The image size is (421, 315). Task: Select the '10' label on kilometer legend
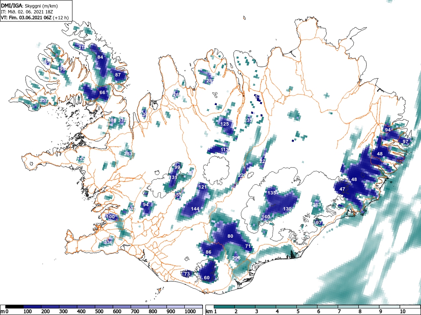(x=402, y=312)
